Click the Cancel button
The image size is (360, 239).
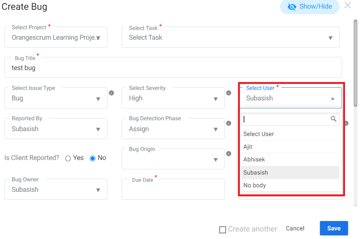(295, 228)
